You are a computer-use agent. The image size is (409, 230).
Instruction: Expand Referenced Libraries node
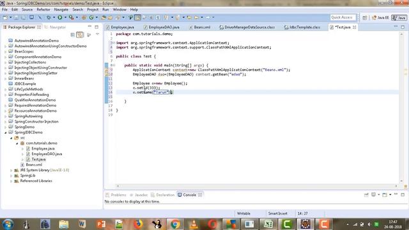(x=12, y=181)
